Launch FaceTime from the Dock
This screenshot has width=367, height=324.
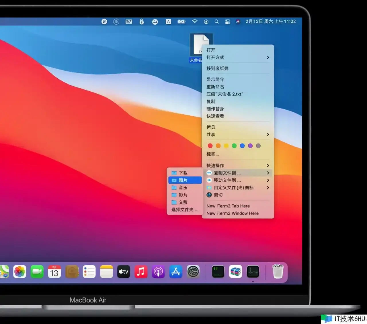click(x=37, y=272)
